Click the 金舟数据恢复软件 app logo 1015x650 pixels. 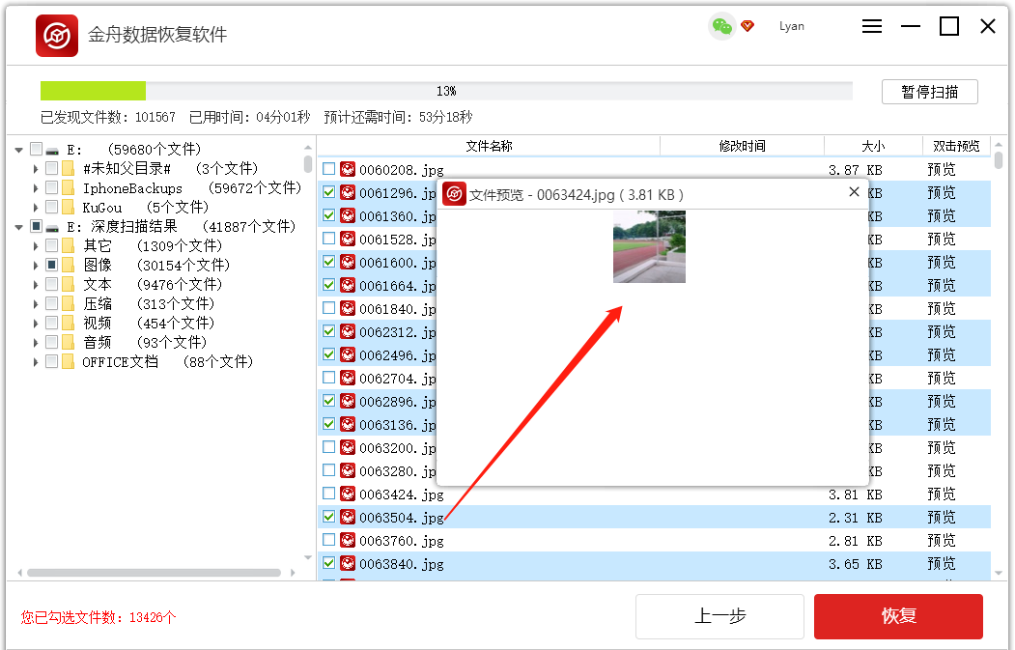(x=56, y=36)
